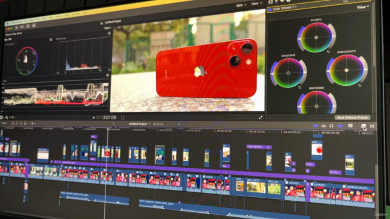
Task: Toggle the blue snapping icon
Action: tap(340, 126)
